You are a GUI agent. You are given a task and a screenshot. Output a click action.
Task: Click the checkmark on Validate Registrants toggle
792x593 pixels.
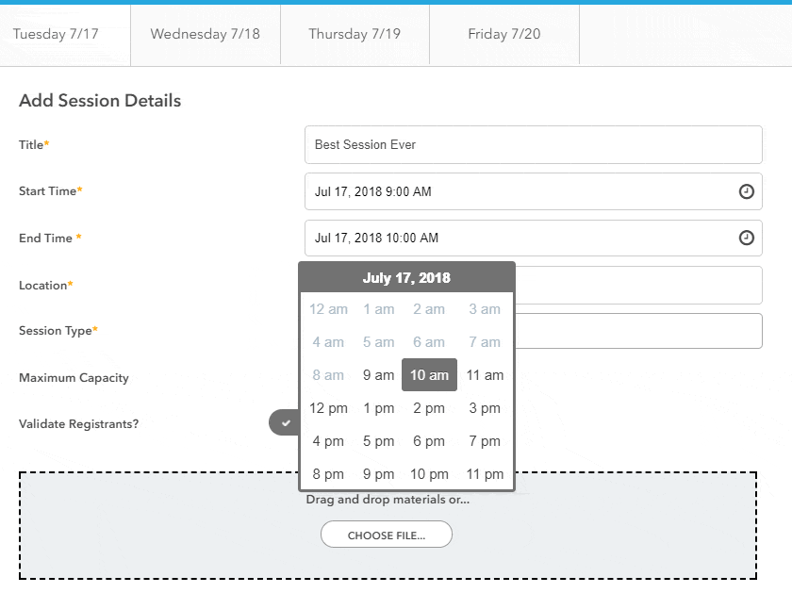(284, 422)
